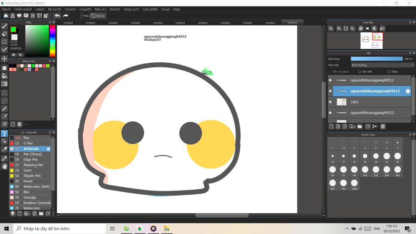Viewport: 416px width, 234px height.
Task: Select the Pencil brush
Action: [x=30, y=181]
